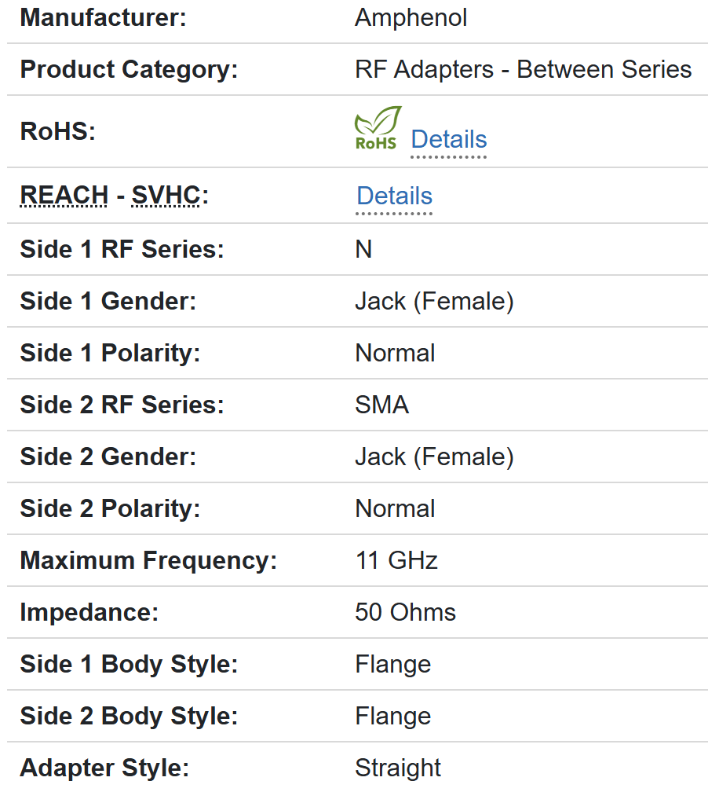Click the Amphenol manufacturer value
The width and height of the screenshot is (708, 792).
[411, 18]
